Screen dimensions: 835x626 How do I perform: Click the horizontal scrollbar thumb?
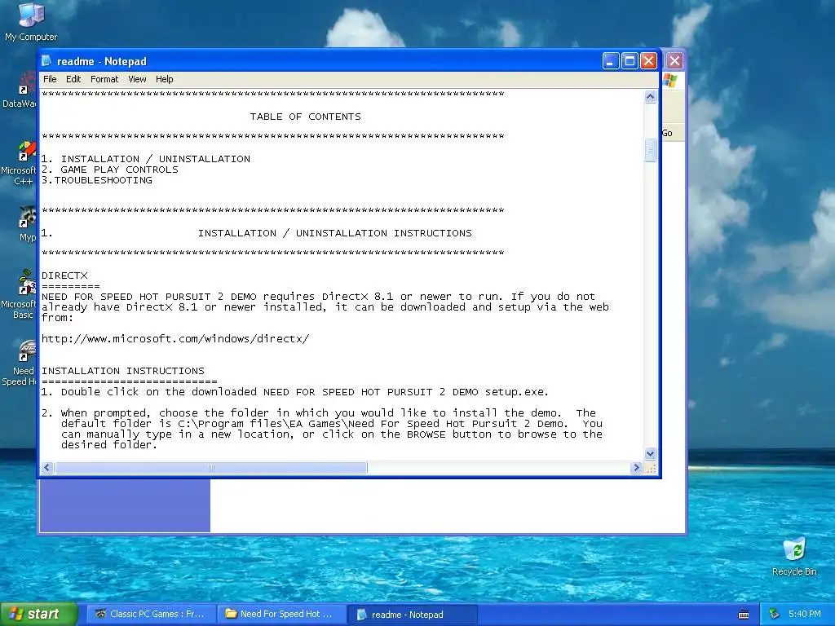[x=211, y=467]
